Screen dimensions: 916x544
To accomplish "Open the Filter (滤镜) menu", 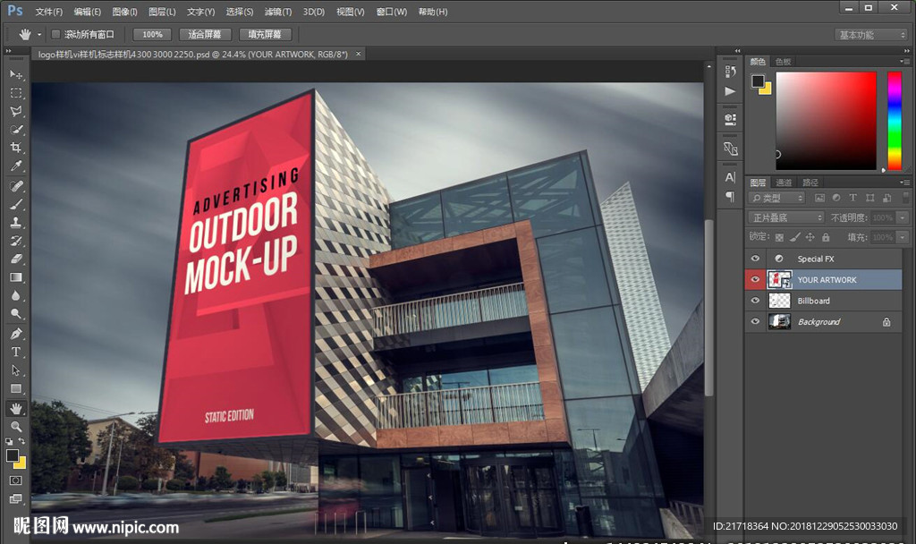I will [x=277, y=12].
